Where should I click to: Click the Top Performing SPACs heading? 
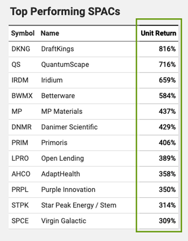[x=65, y=12]
